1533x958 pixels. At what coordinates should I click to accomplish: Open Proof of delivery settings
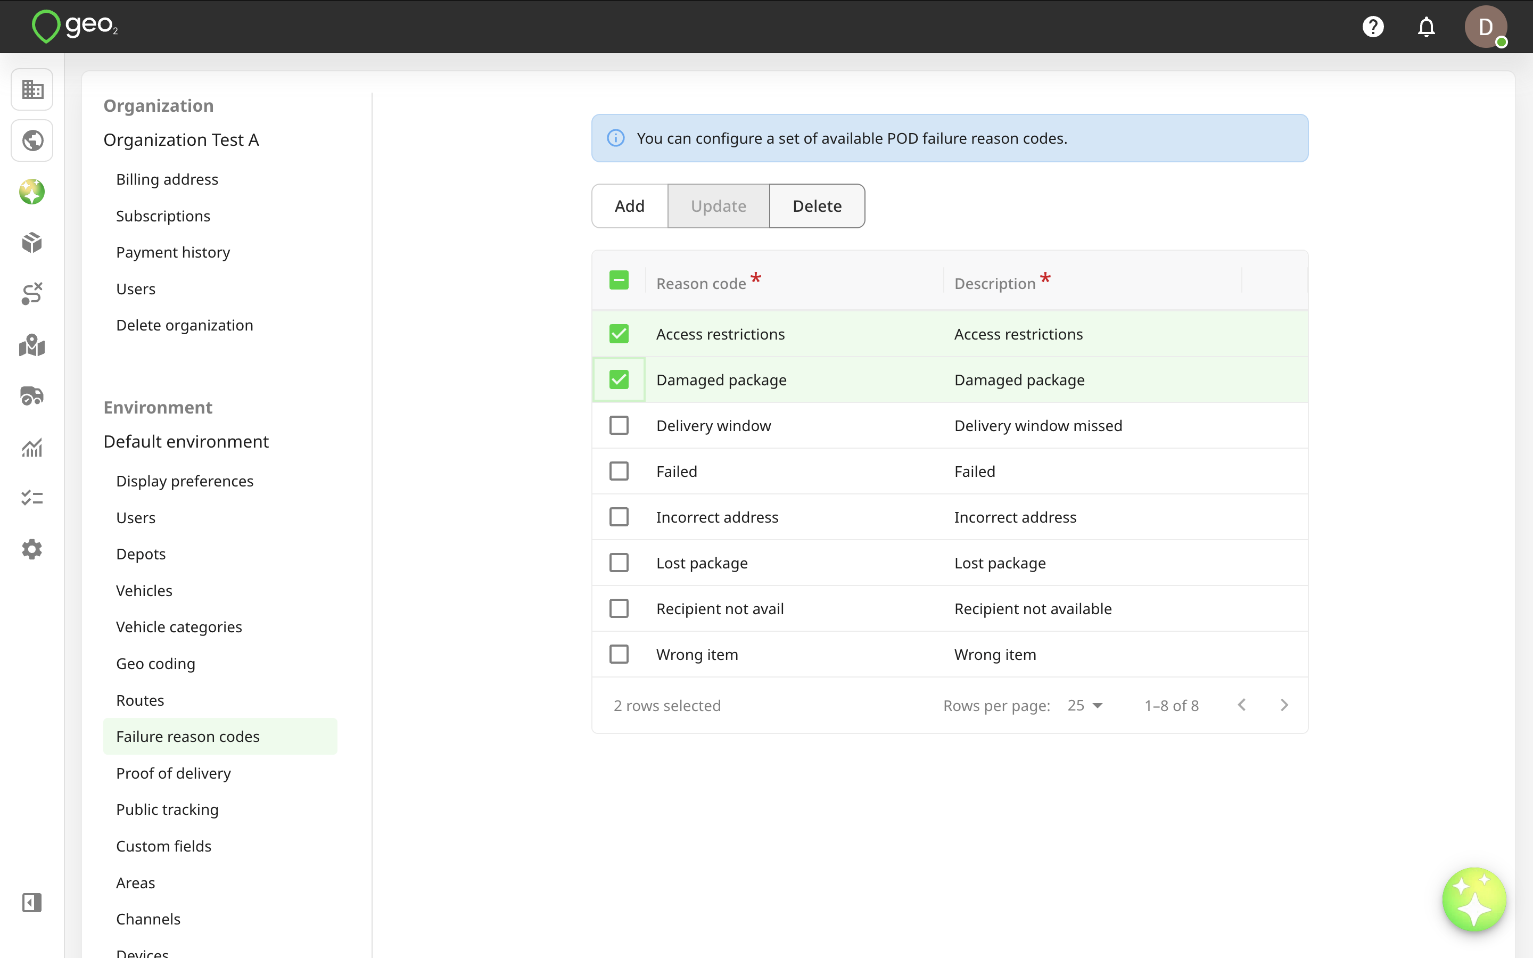point(174,773)
